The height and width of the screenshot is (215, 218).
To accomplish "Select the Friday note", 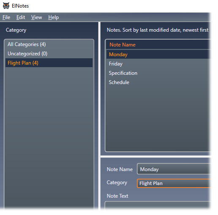I will click(x=158, y=64).
